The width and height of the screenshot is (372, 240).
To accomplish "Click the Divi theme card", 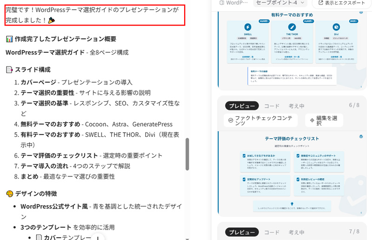I will point(336,42).
